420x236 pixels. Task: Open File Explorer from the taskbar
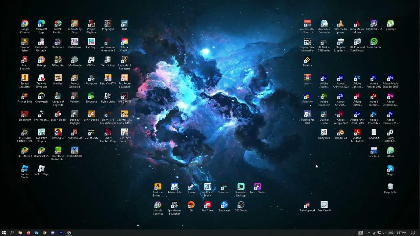[20, 233]
